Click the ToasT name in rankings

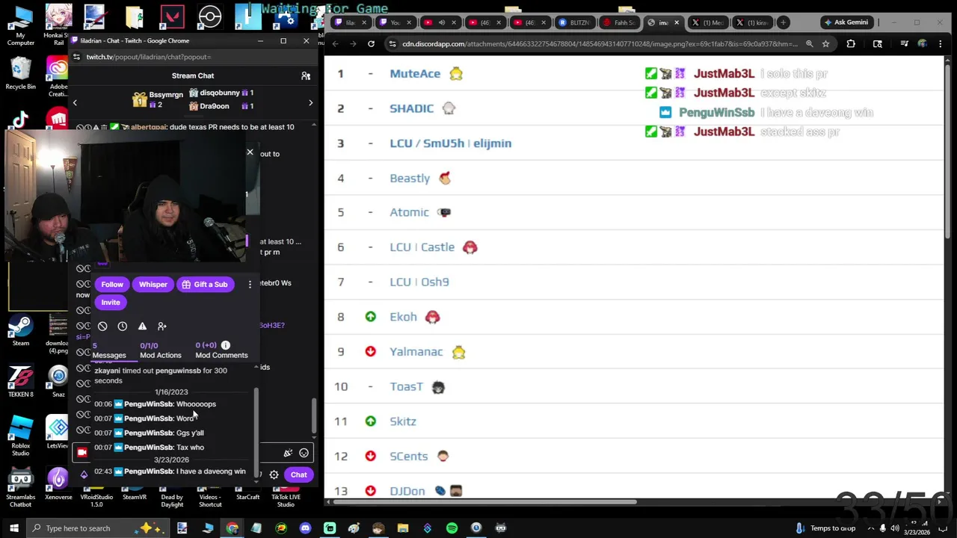pos(406,387)
